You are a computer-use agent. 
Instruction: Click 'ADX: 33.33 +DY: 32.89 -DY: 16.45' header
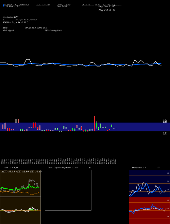21,171
